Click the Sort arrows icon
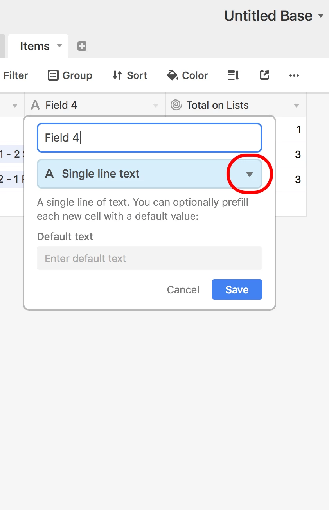 click(x=117, y=75)
